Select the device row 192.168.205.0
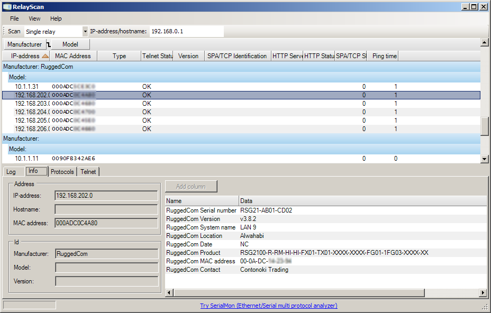Image resolution: width=491 pixels, height=313 pixels. tap(241, 120)
